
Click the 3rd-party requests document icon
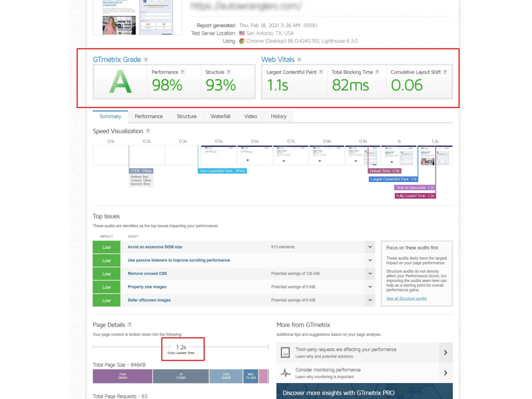click(285, 353)
